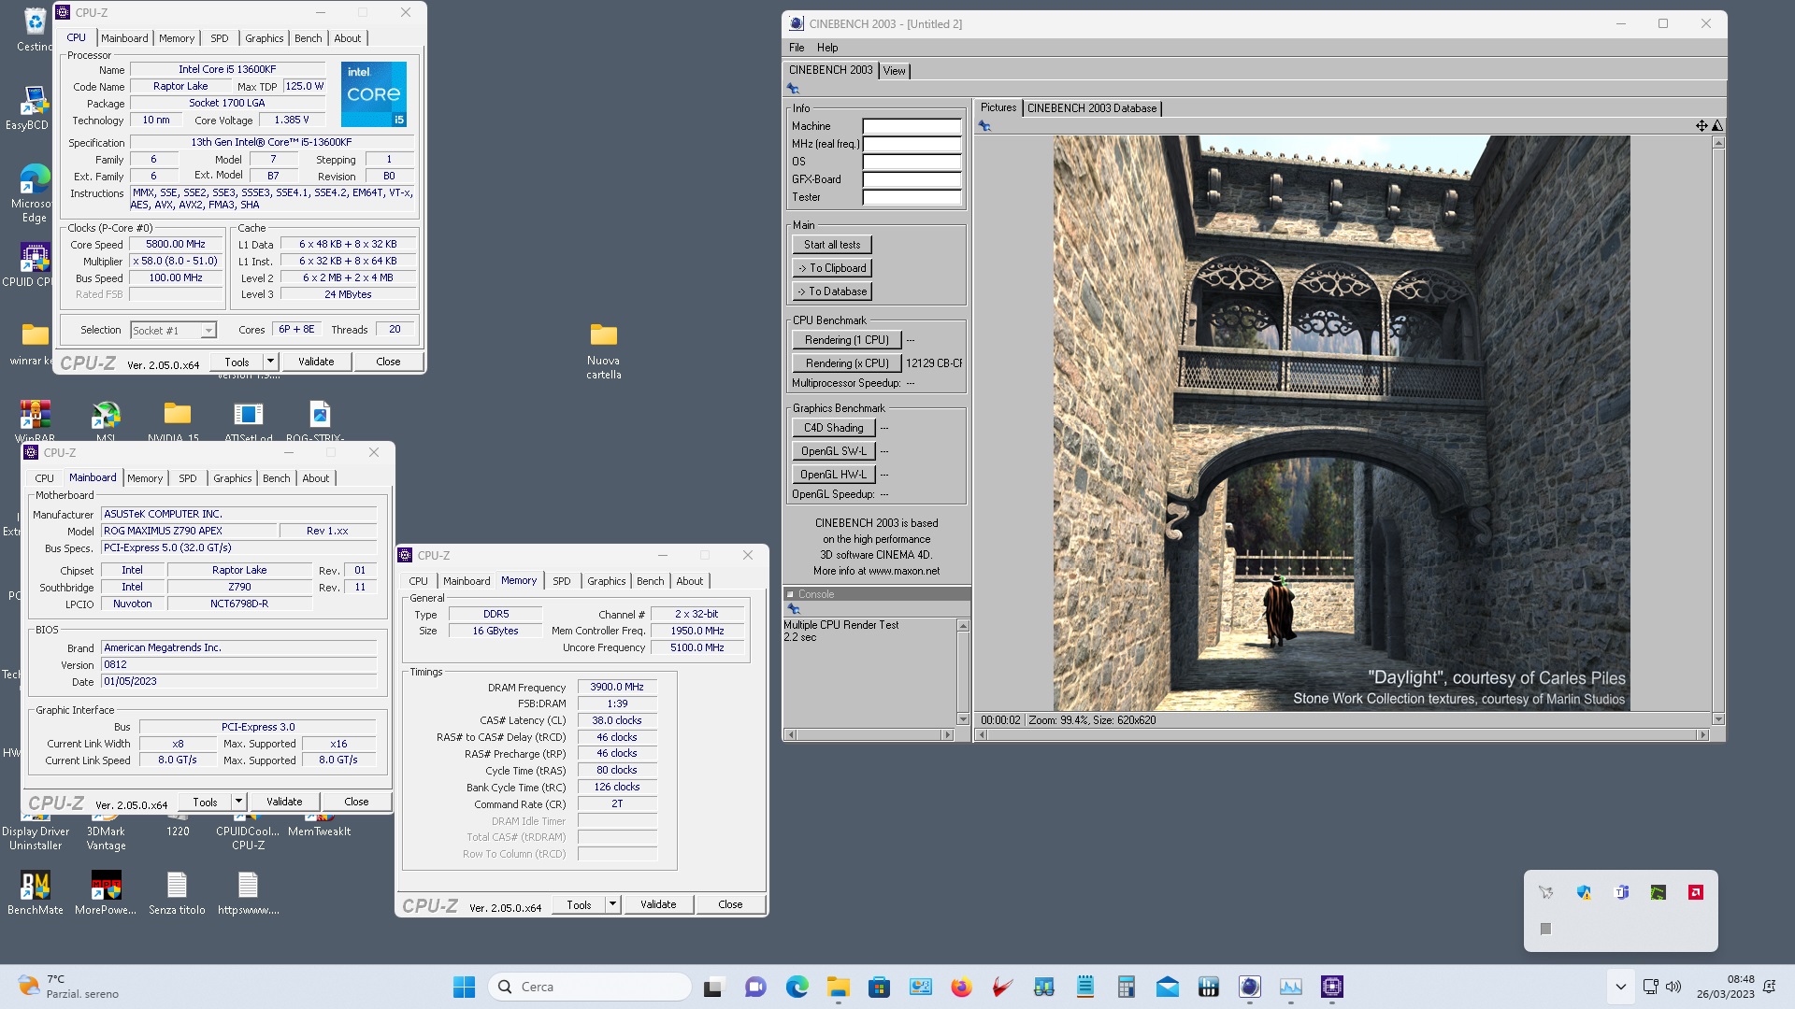Click the To Clipboard button

(x=832, y=268)
